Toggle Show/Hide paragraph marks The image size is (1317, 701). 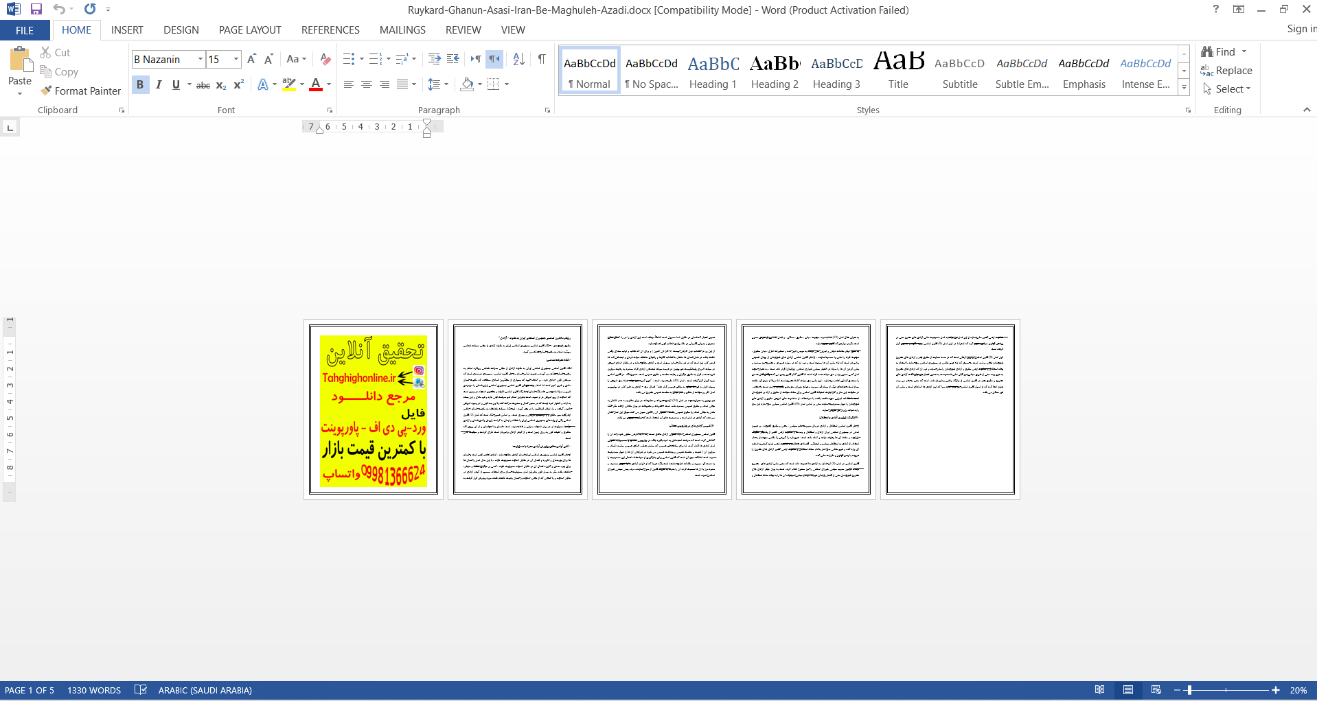(542, 59)
